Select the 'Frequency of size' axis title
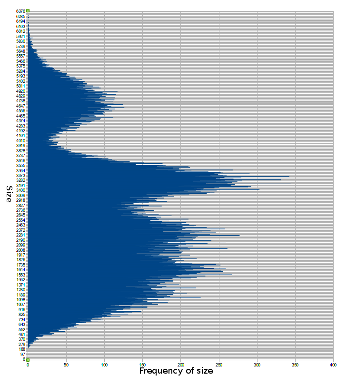The image size is (347, 376). [176, 370]
